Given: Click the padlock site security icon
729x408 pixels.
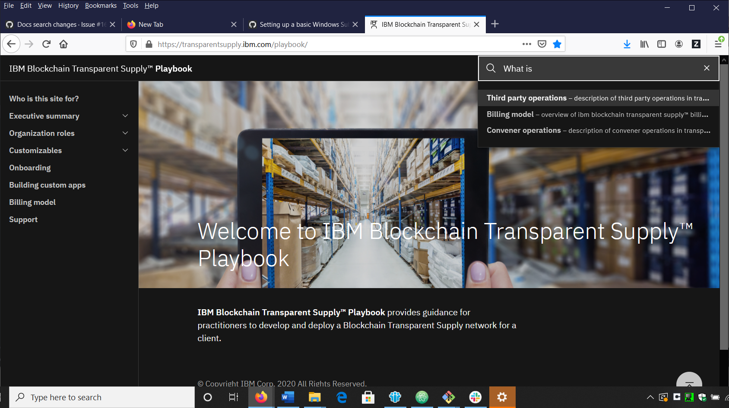Looking at the screenshot, I should click(x=149, y=44).
